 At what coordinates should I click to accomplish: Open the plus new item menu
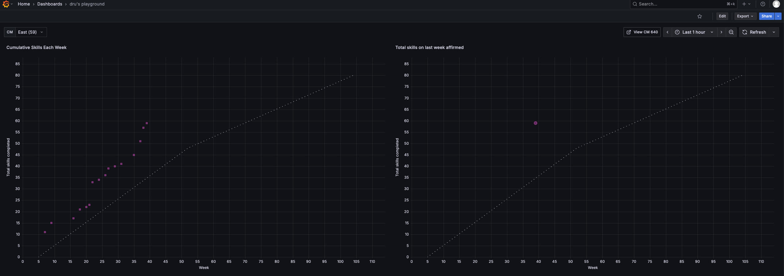746,4
